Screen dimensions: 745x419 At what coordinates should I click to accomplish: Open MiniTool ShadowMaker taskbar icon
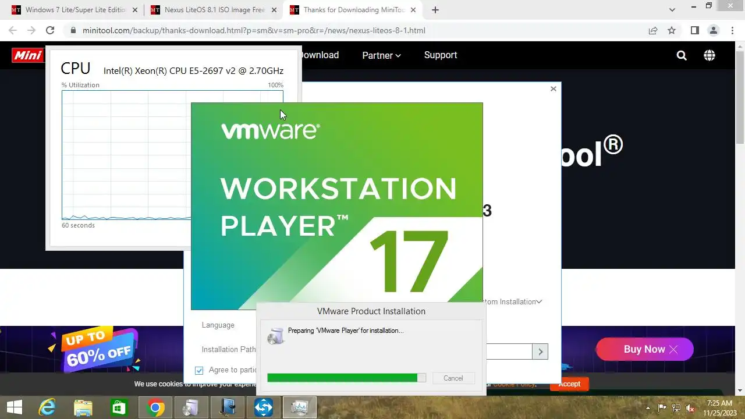(x=263, y=407)
